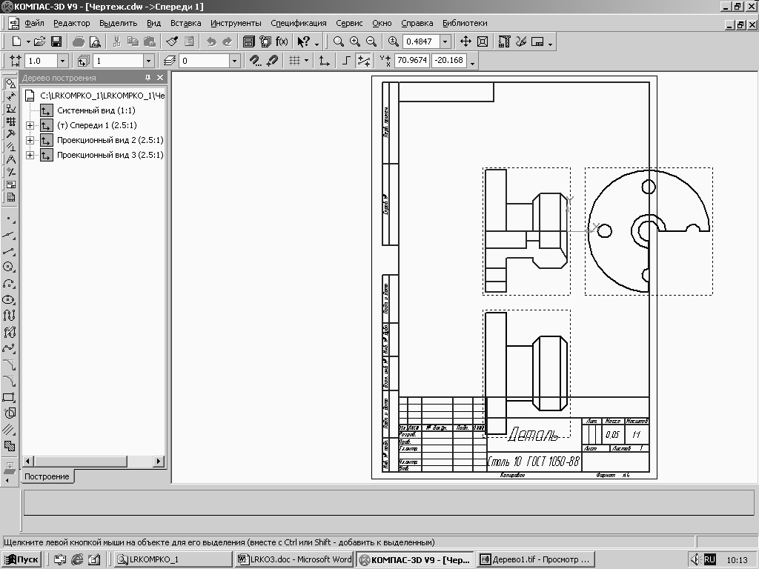The image size is (759, 569).
Task: Select the Arc tool in the side panel
Action: pyautogui.click(x=9, y=283)
